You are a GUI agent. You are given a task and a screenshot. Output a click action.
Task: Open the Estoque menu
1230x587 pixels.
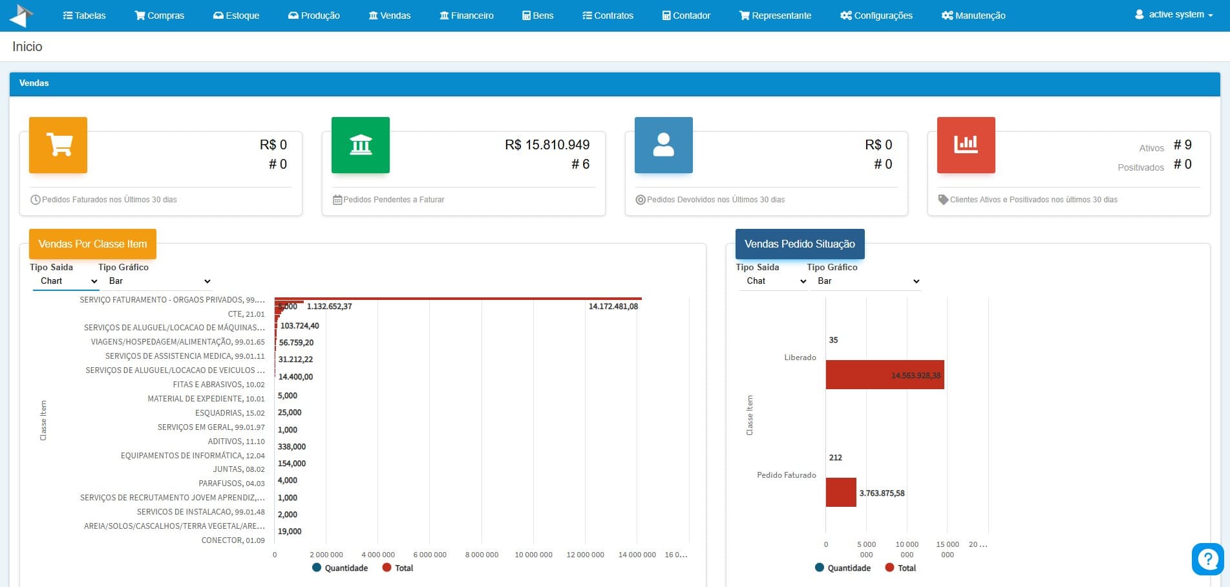(x=237, y=16)
